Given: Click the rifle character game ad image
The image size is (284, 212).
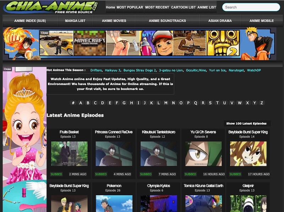Looking at the screenshot, I should 190,43.
